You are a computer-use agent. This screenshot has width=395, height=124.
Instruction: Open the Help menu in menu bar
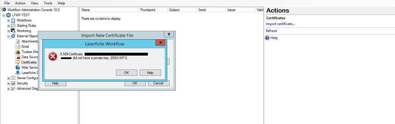click(x=61, y=3)
